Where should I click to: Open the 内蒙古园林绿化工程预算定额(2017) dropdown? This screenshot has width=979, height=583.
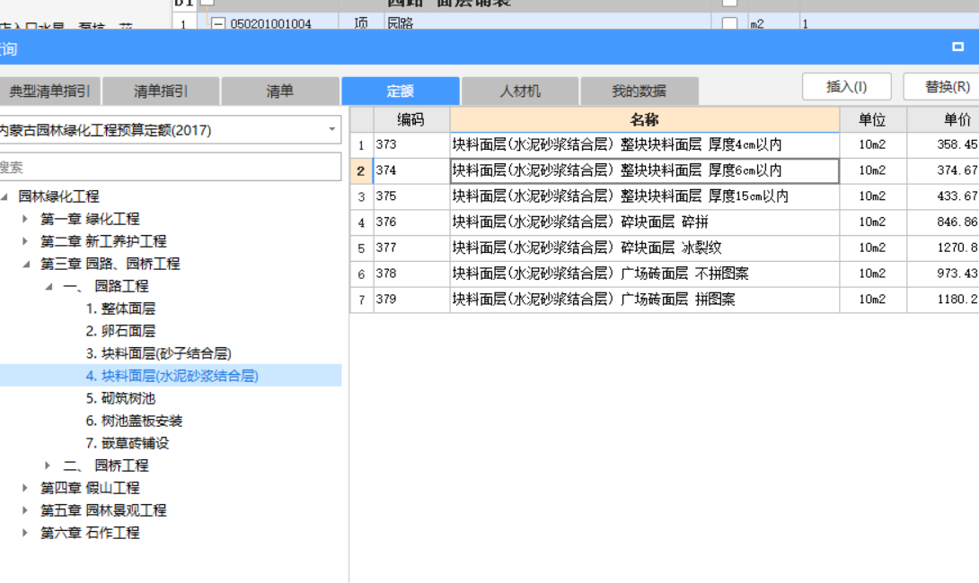335,128
